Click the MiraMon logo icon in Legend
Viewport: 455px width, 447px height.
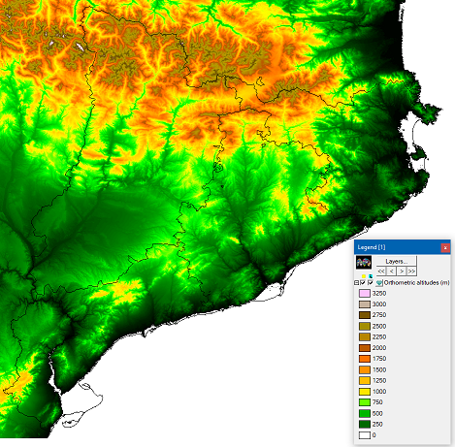click(364, 263)
